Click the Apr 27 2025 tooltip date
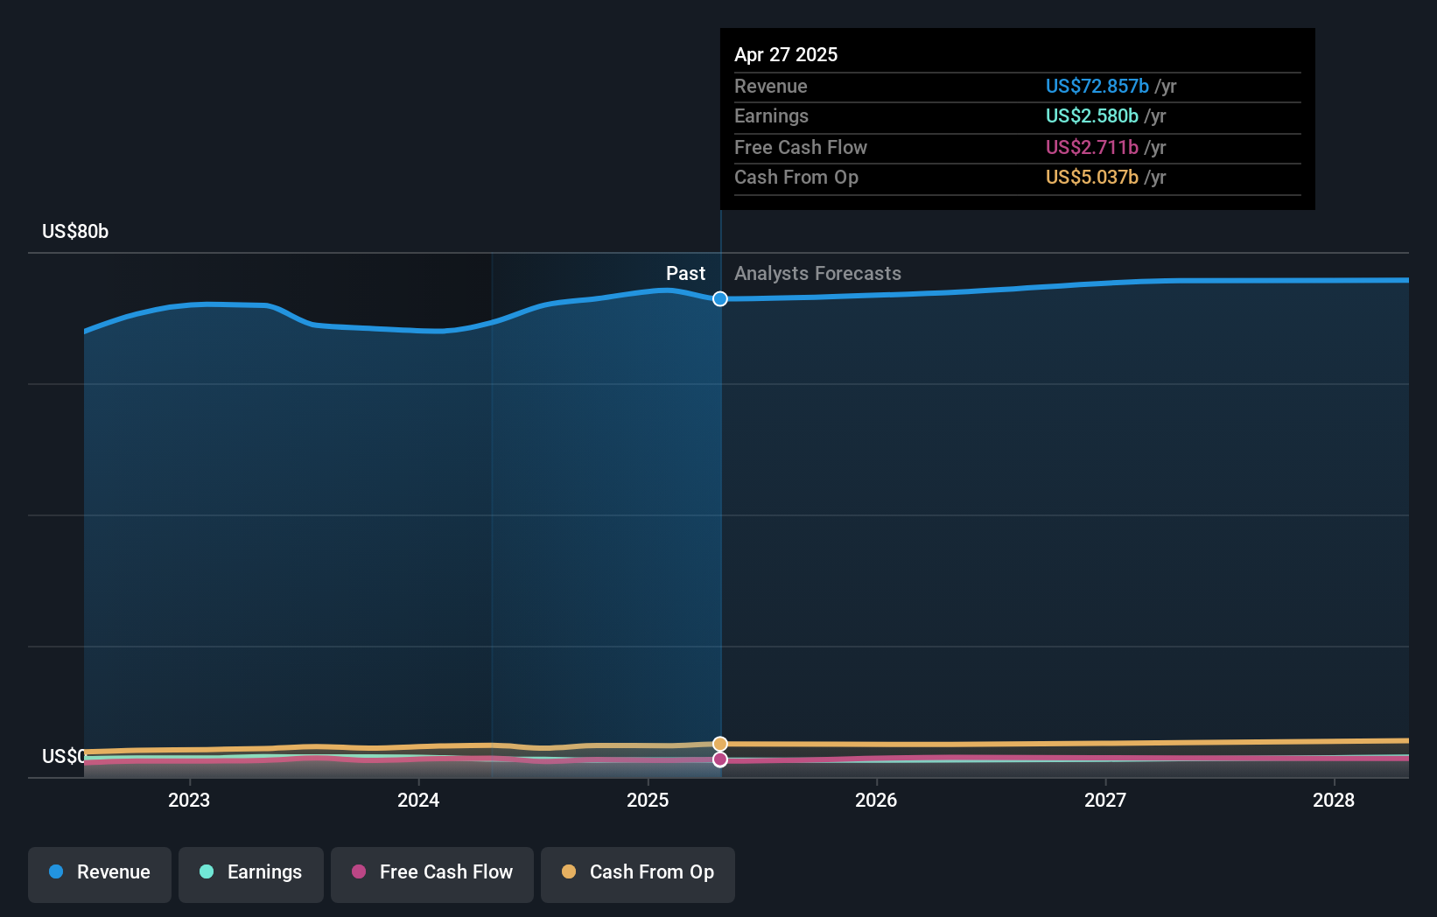This screenshot has height=917, width=1437. (786, 54)
